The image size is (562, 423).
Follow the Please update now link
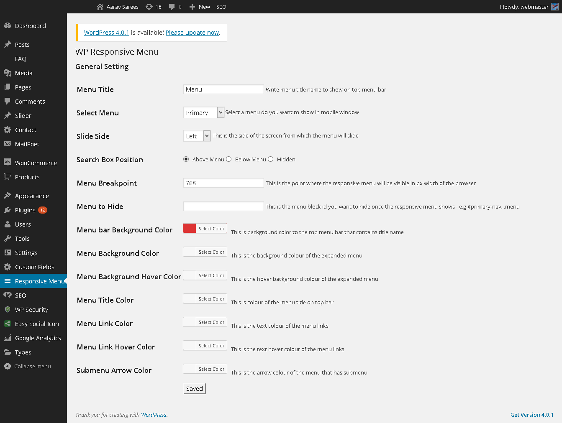(x=192, y=33)
